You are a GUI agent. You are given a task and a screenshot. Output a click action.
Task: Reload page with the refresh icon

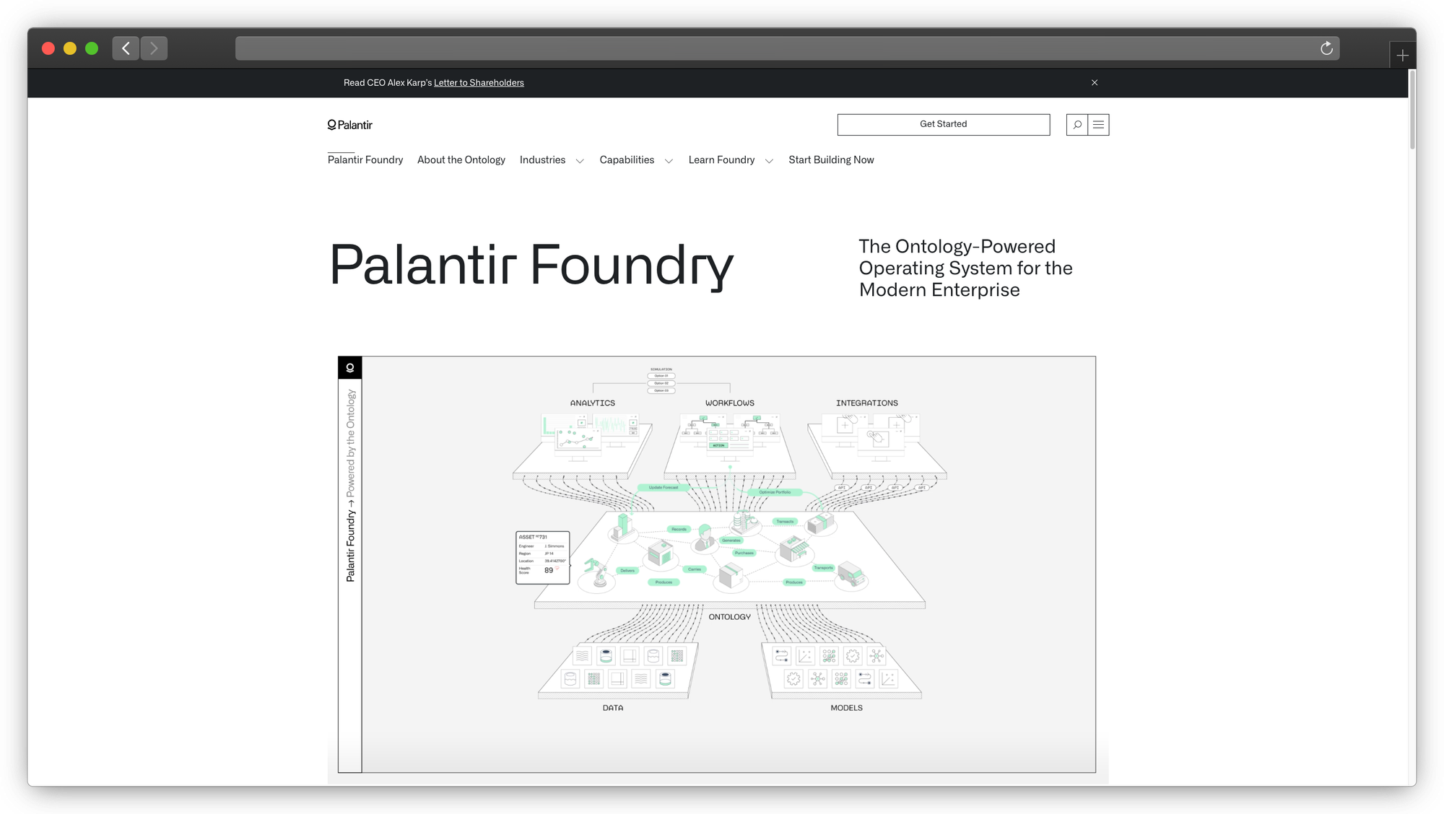[x=1326, y=48]
